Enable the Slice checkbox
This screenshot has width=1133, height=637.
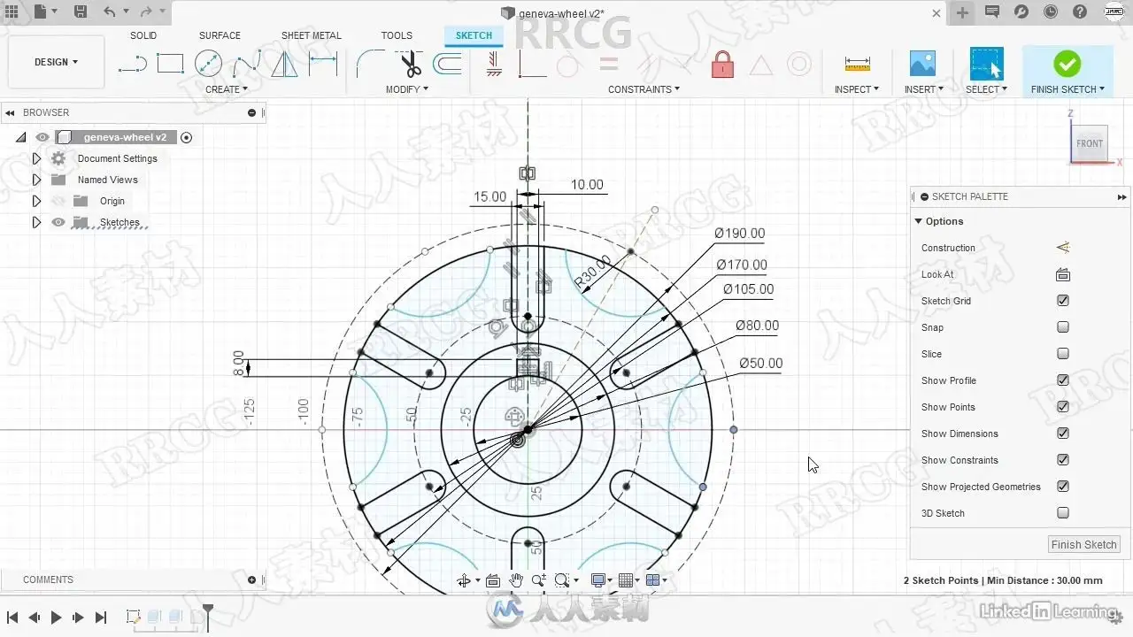[1063, 354]
